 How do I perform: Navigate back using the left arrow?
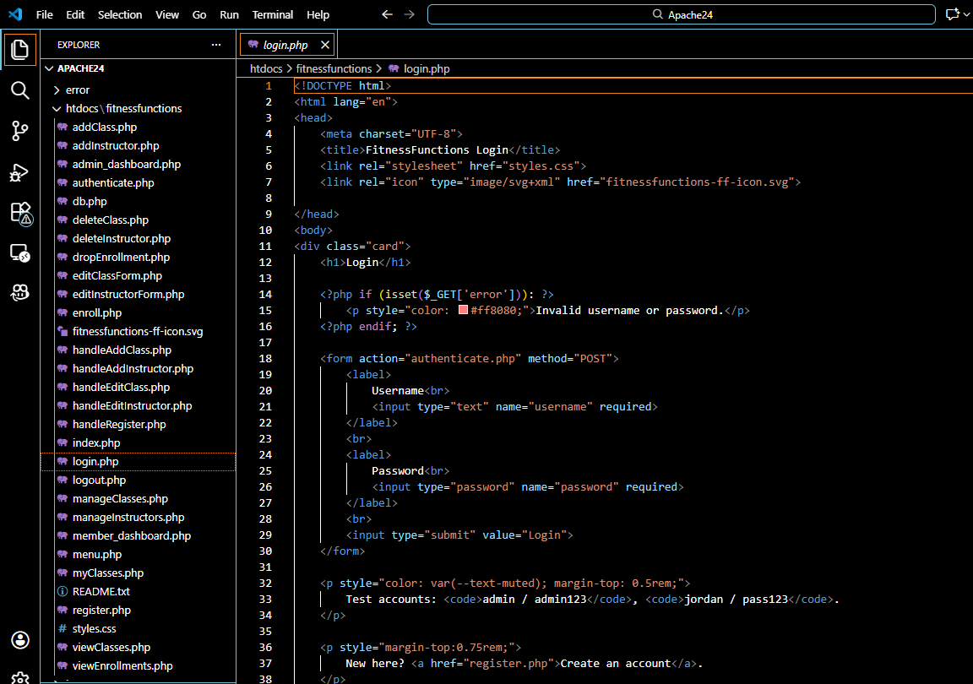point(387,14)
